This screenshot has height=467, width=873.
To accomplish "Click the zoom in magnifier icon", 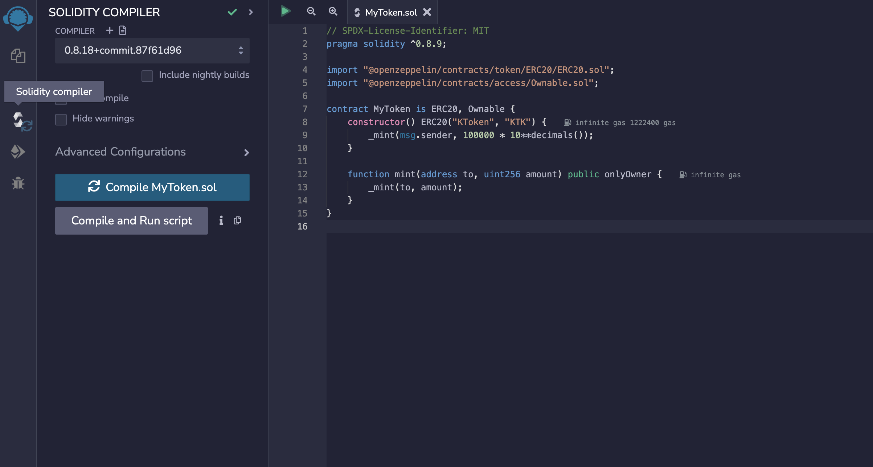I will (x=333, y=12).
